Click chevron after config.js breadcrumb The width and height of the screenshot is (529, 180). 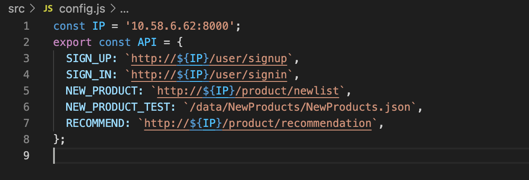[x=113, y=9]
